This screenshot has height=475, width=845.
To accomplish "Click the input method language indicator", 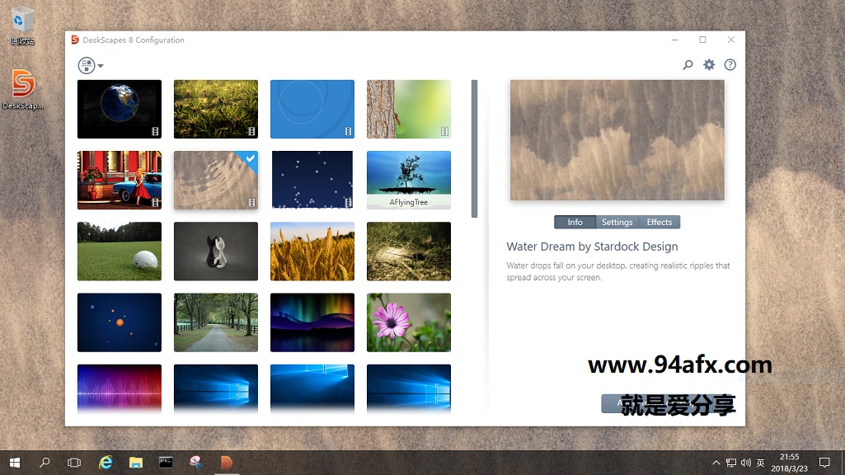I will (x=760, y=463).
